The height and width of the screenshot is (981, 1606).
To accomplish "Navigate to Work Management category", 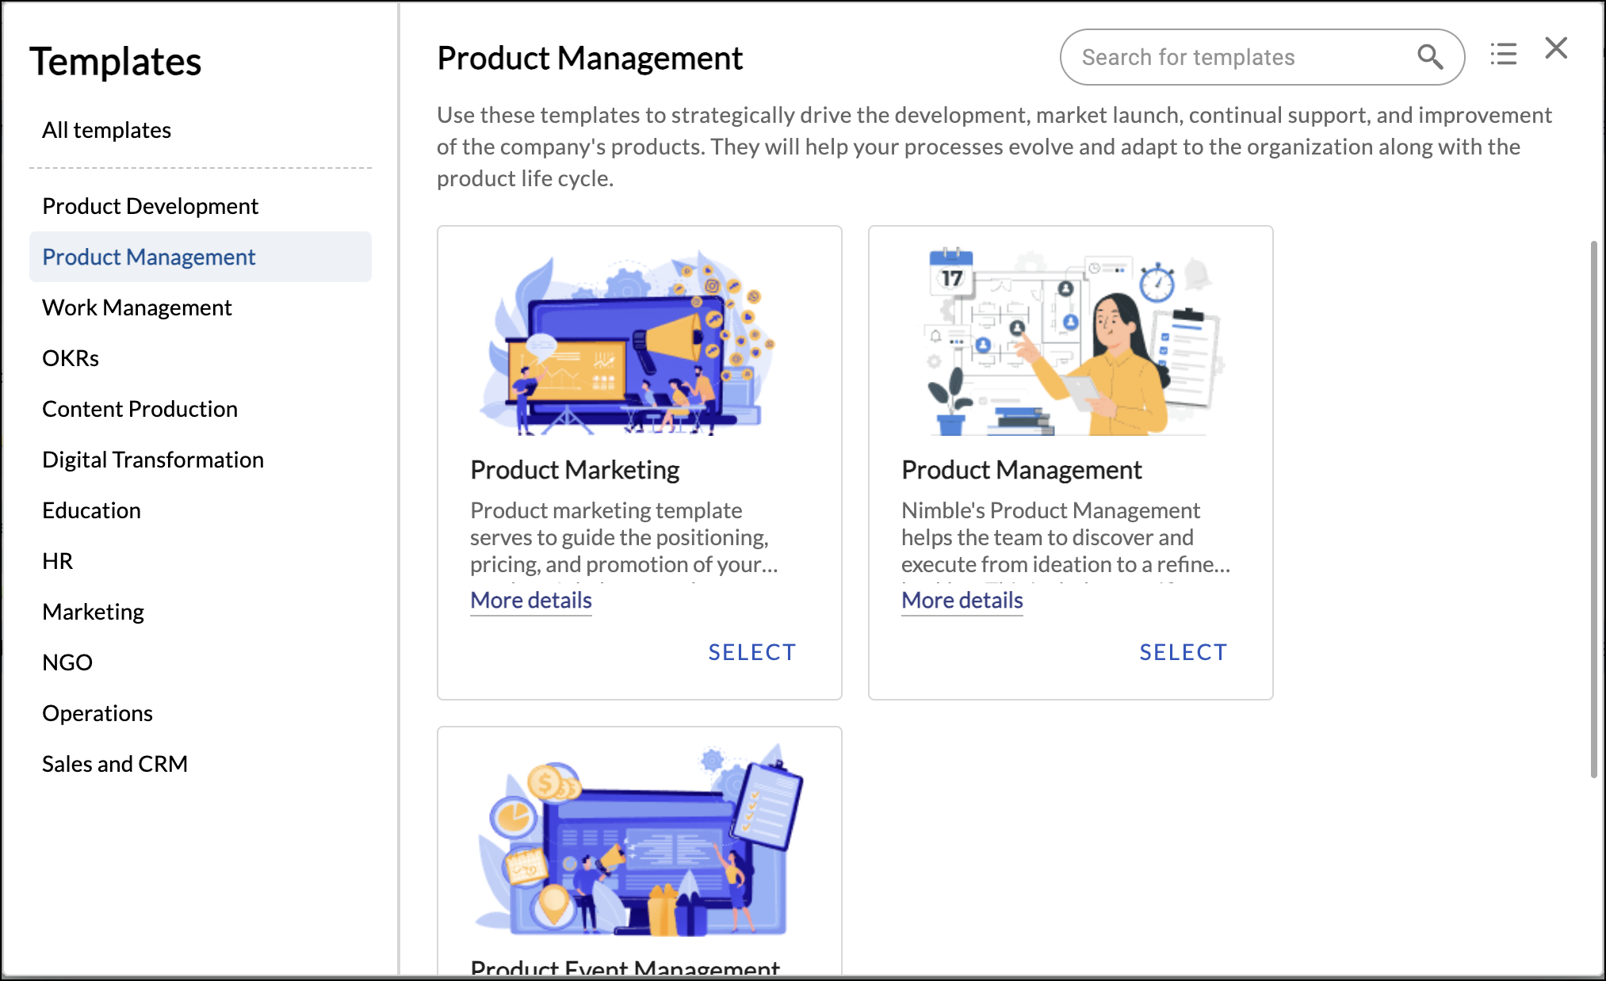I will (138, 307).
